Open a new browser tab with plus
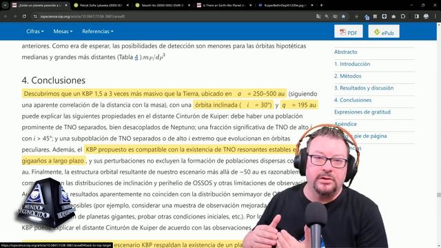 321,5
